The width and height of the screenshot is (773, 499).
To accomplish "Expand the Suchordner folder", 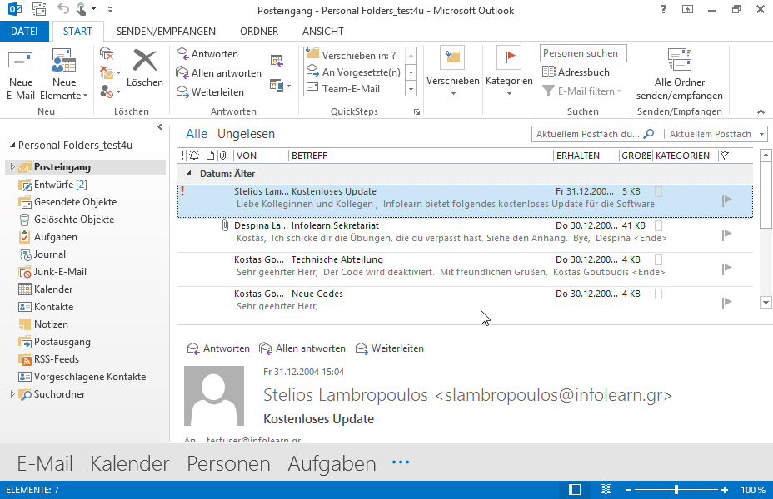I will point(12,394).
